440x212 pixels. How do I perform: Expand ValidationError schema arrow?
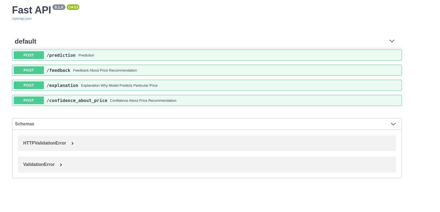61,165
